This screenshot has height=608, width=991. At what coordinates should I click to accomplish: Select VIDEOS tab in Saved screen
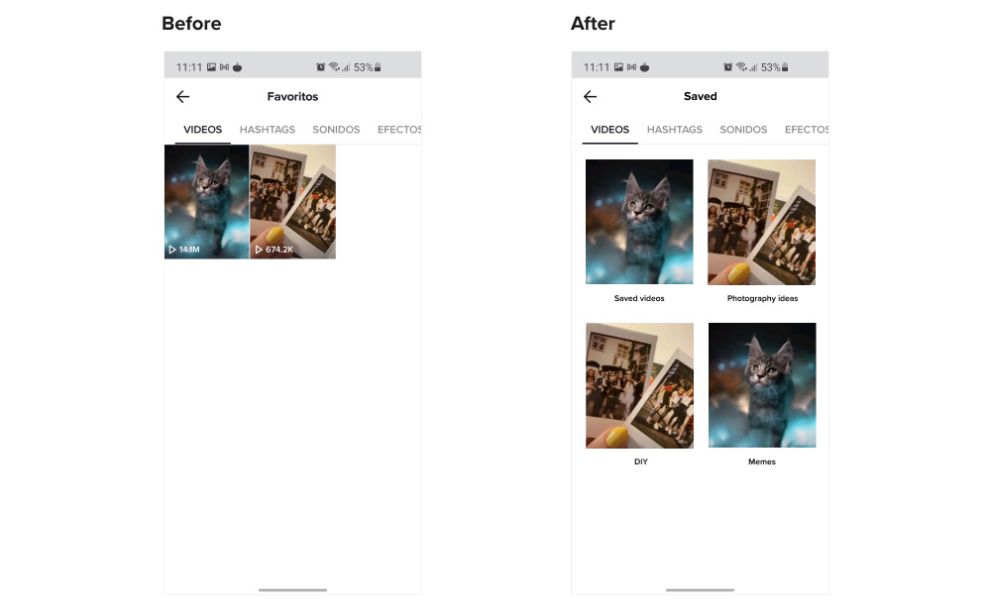pyautogui.click(x=609, y=130)
